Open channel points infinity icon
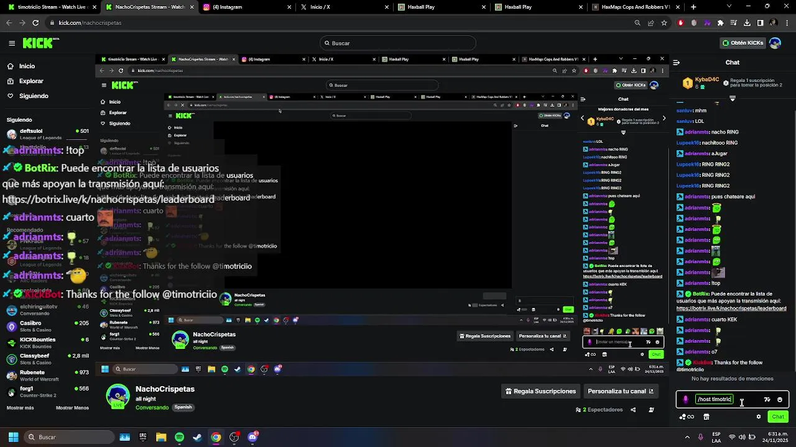 [687, 417]
